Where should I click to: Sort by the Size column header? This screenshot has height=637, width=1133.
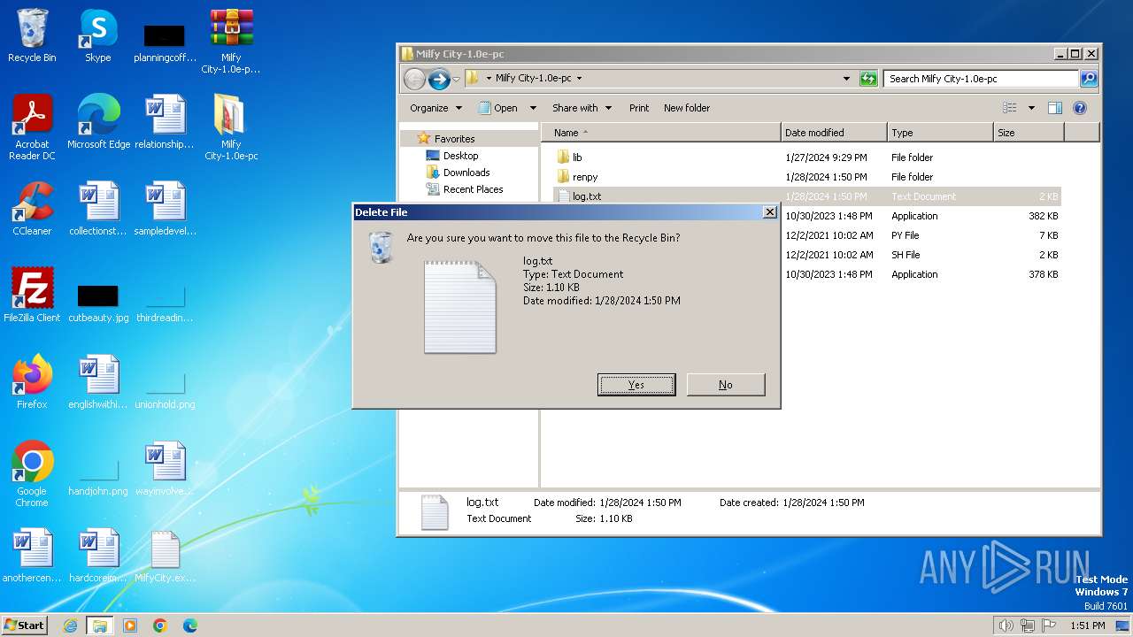pyautogui.click(x=1029, y=133)
